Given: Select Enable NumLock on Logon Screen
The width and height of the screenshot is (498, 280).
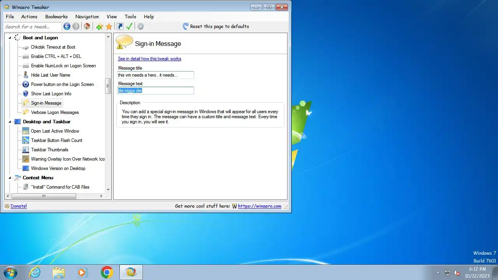Looking at the screenshot, I should click(x=63, y=66).
